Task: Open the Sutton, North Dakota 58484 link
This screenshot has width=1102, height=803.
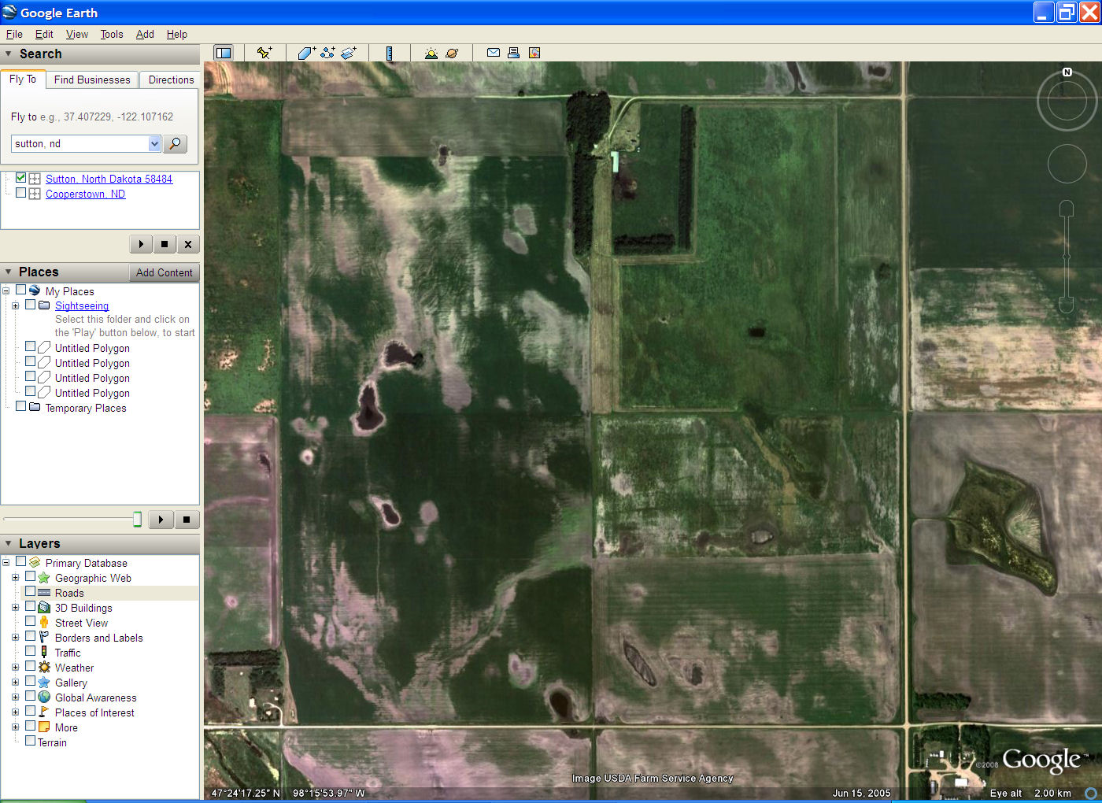Action: pos(109,179)
